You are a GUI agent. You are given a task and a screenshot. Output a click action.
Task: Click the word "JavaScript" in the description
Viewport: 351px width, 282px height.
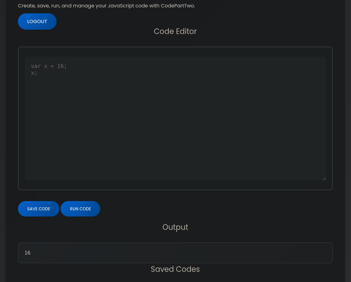121,6
